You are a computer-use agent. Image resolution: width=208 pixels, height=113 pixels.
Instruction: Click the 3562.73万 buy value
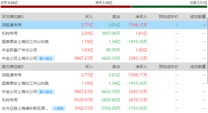[84, 108]
